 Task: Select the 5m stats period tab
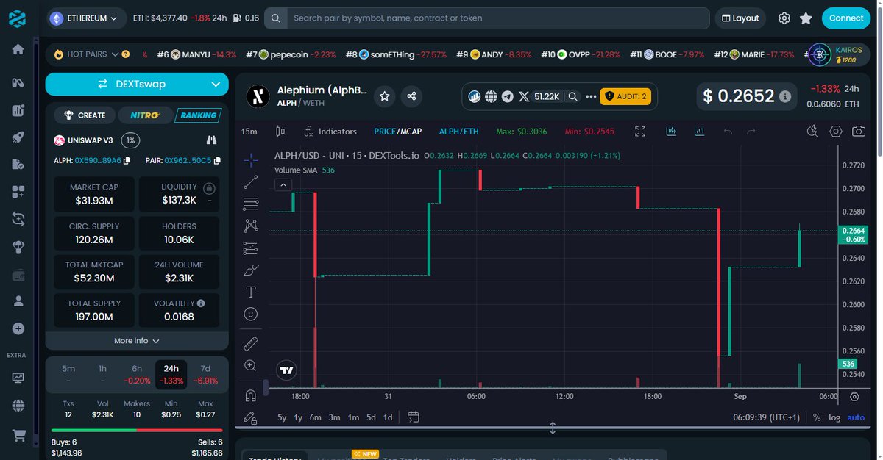coord(68,375)
